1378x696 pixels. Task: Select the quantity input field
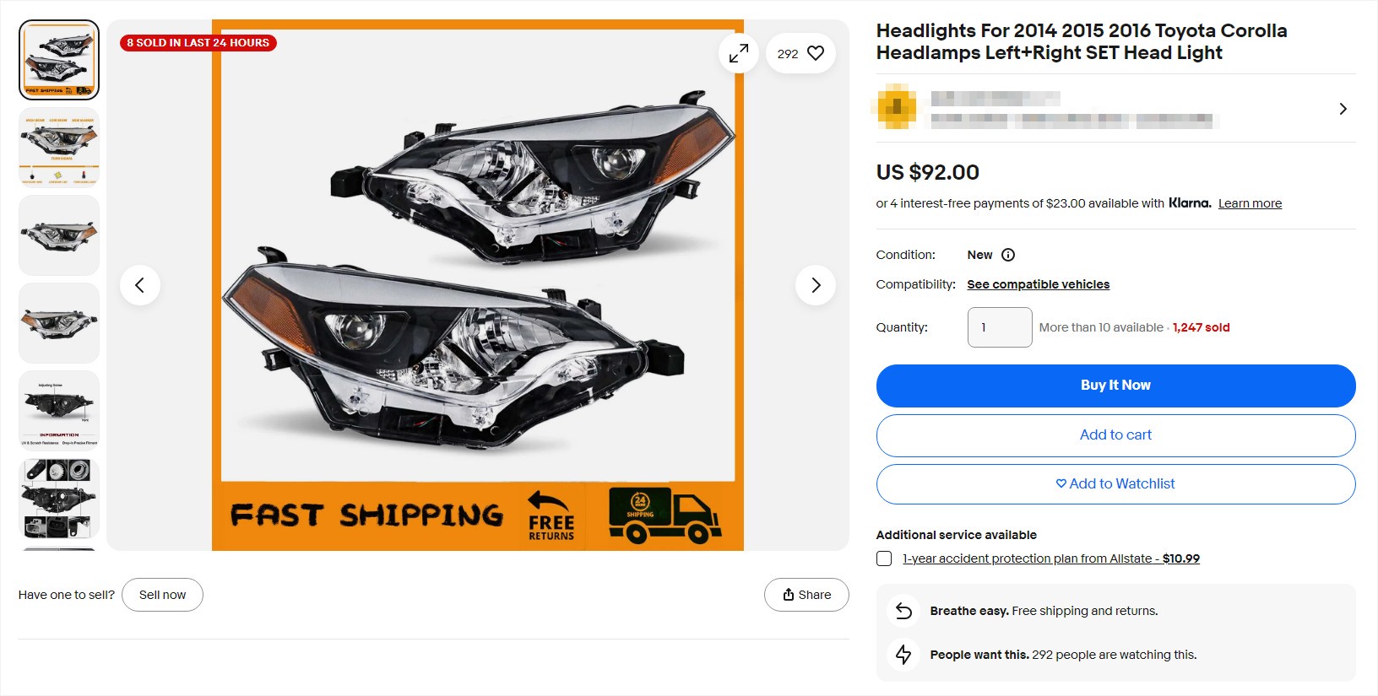(x=999, y=326)
